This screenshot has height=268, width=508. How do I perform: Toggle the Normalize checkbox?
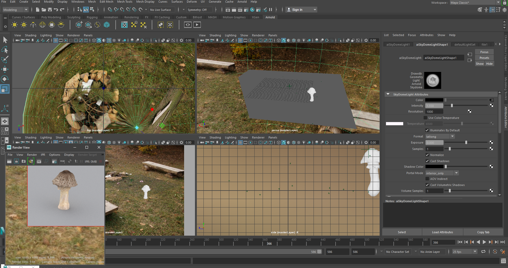[x=427, y=155]
